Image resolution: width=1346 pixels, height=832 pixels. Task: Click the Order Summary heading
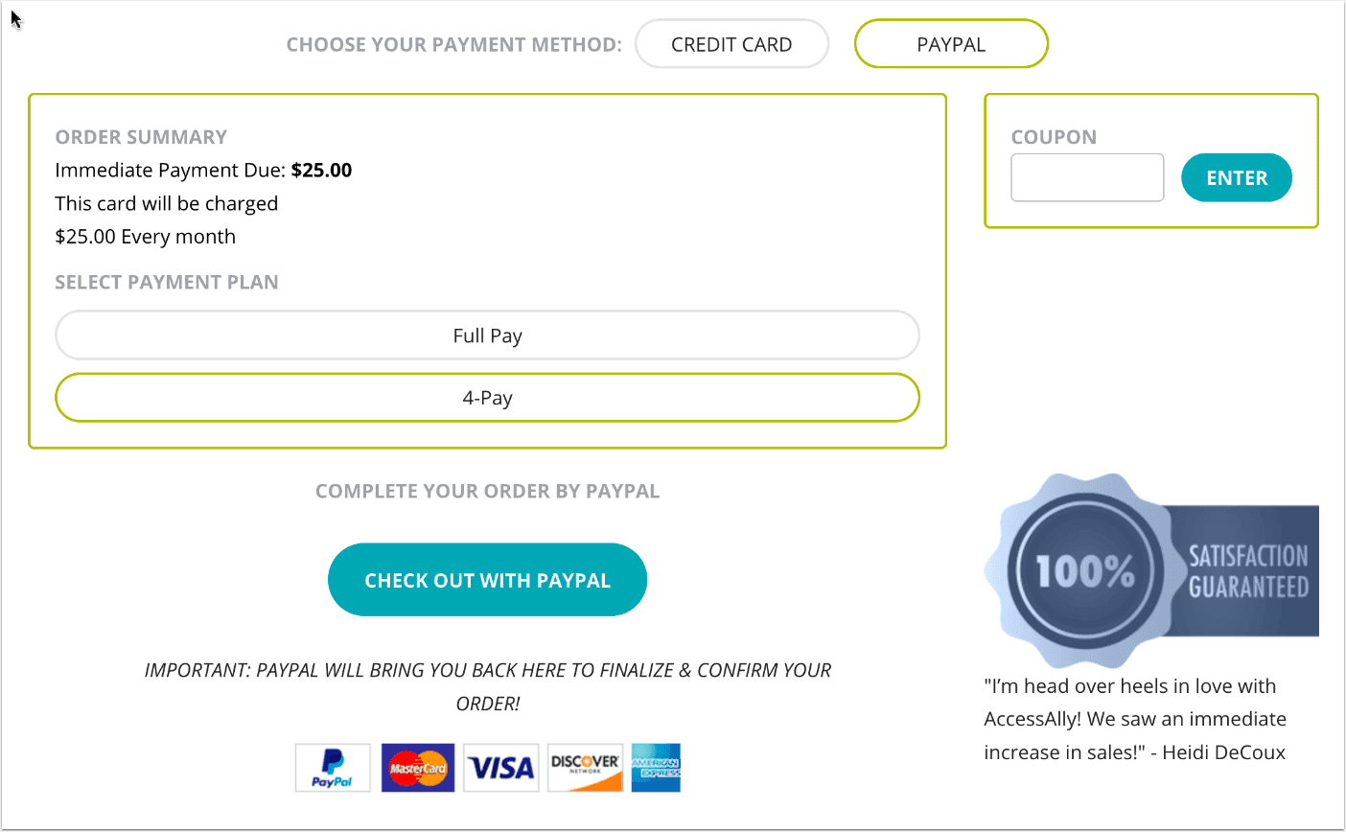point(141,137)
